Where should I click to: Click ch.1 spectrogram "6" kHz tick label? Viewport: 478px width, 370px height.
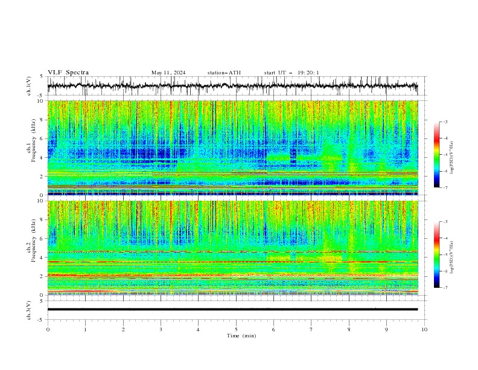coord(42,139)
